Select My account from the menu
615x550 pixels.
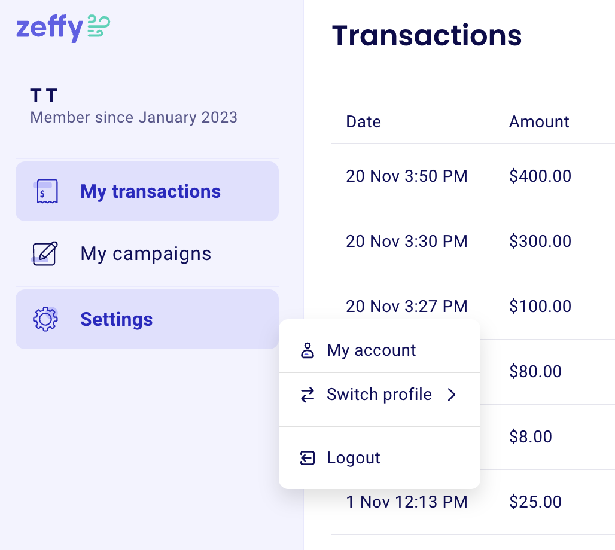pos(371,350)
